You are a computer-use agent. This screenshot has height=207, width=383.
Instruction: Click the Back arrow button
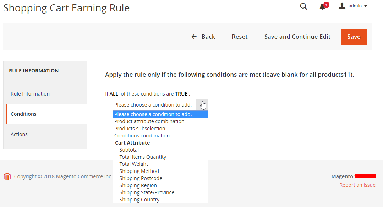click(x=203, y=37)
